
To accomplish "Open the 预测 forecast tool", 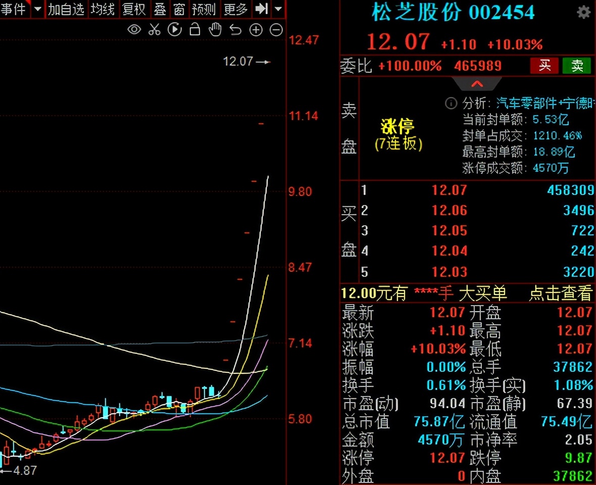I will [x=204, y=9].
